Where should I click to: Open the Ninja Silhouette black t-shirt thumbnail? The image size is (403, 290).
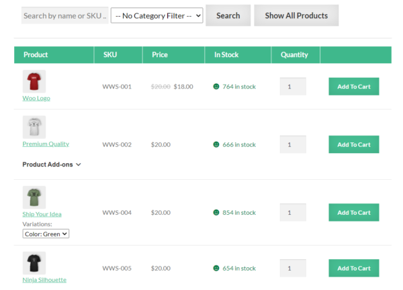pyautogui.click(x=34, y=263)
